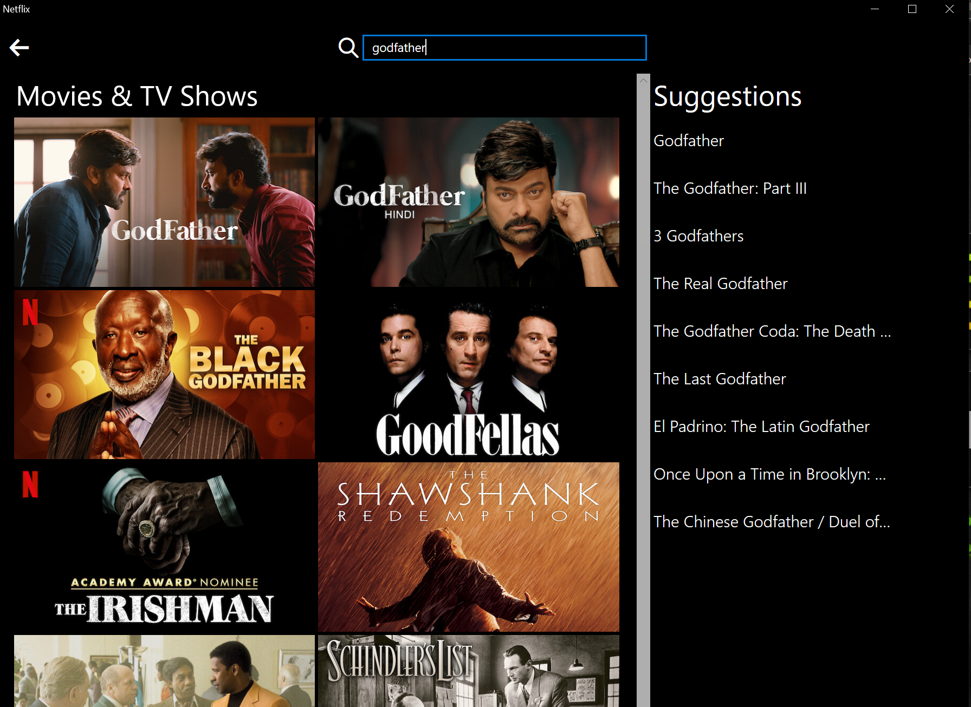The image size is (971, 707).
Task: Close the Netflix window
Action: pos(949,9)
